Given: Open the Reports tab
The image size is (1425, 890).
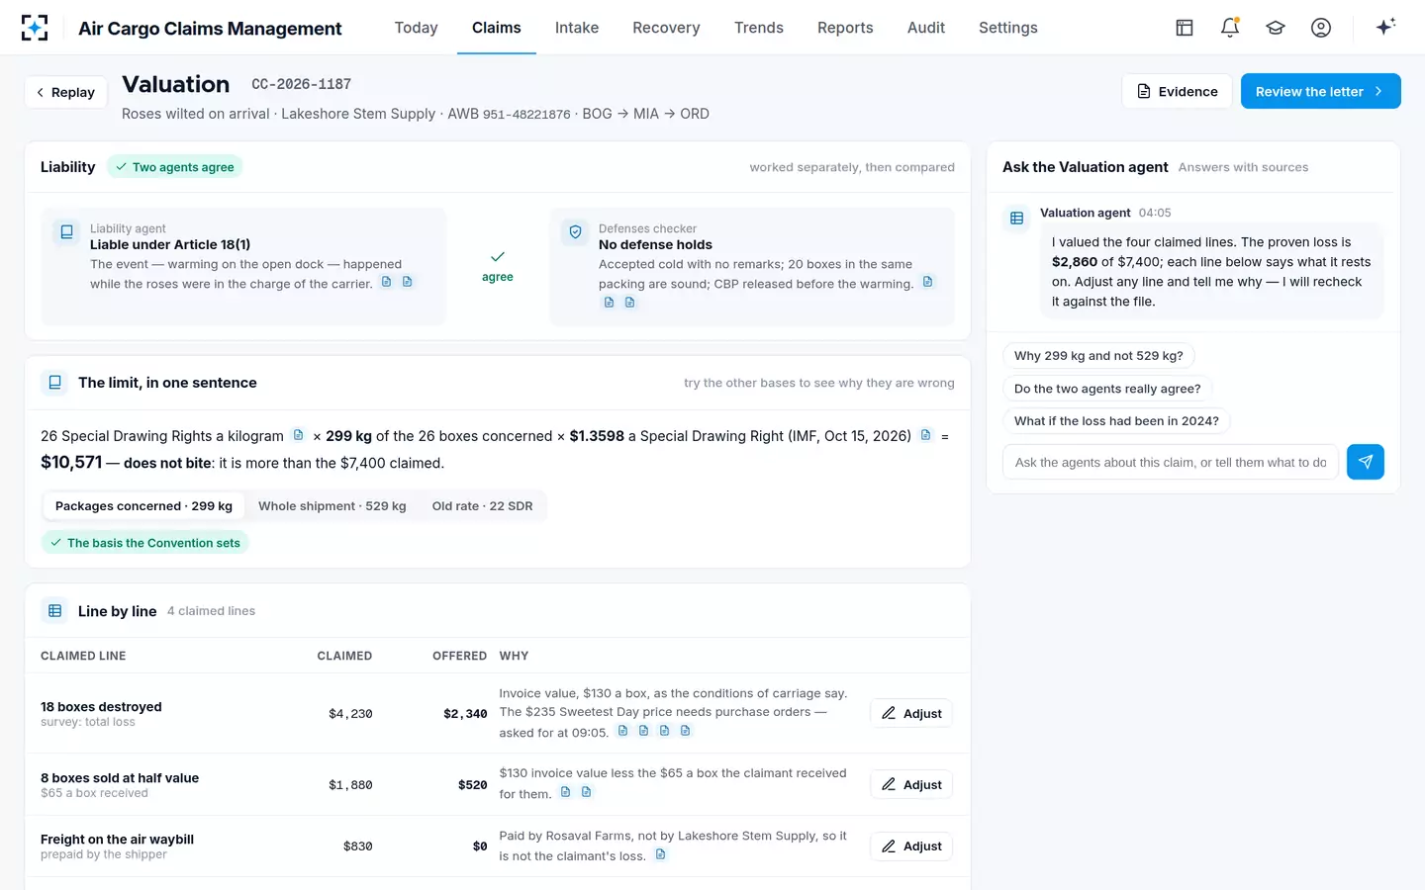Looking at the screenshot, I should coord(845,28).
